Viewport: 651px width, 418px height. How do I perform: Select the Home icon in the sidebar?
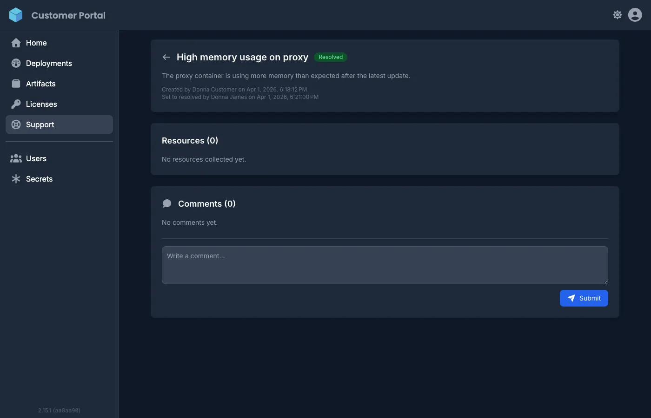16,43
